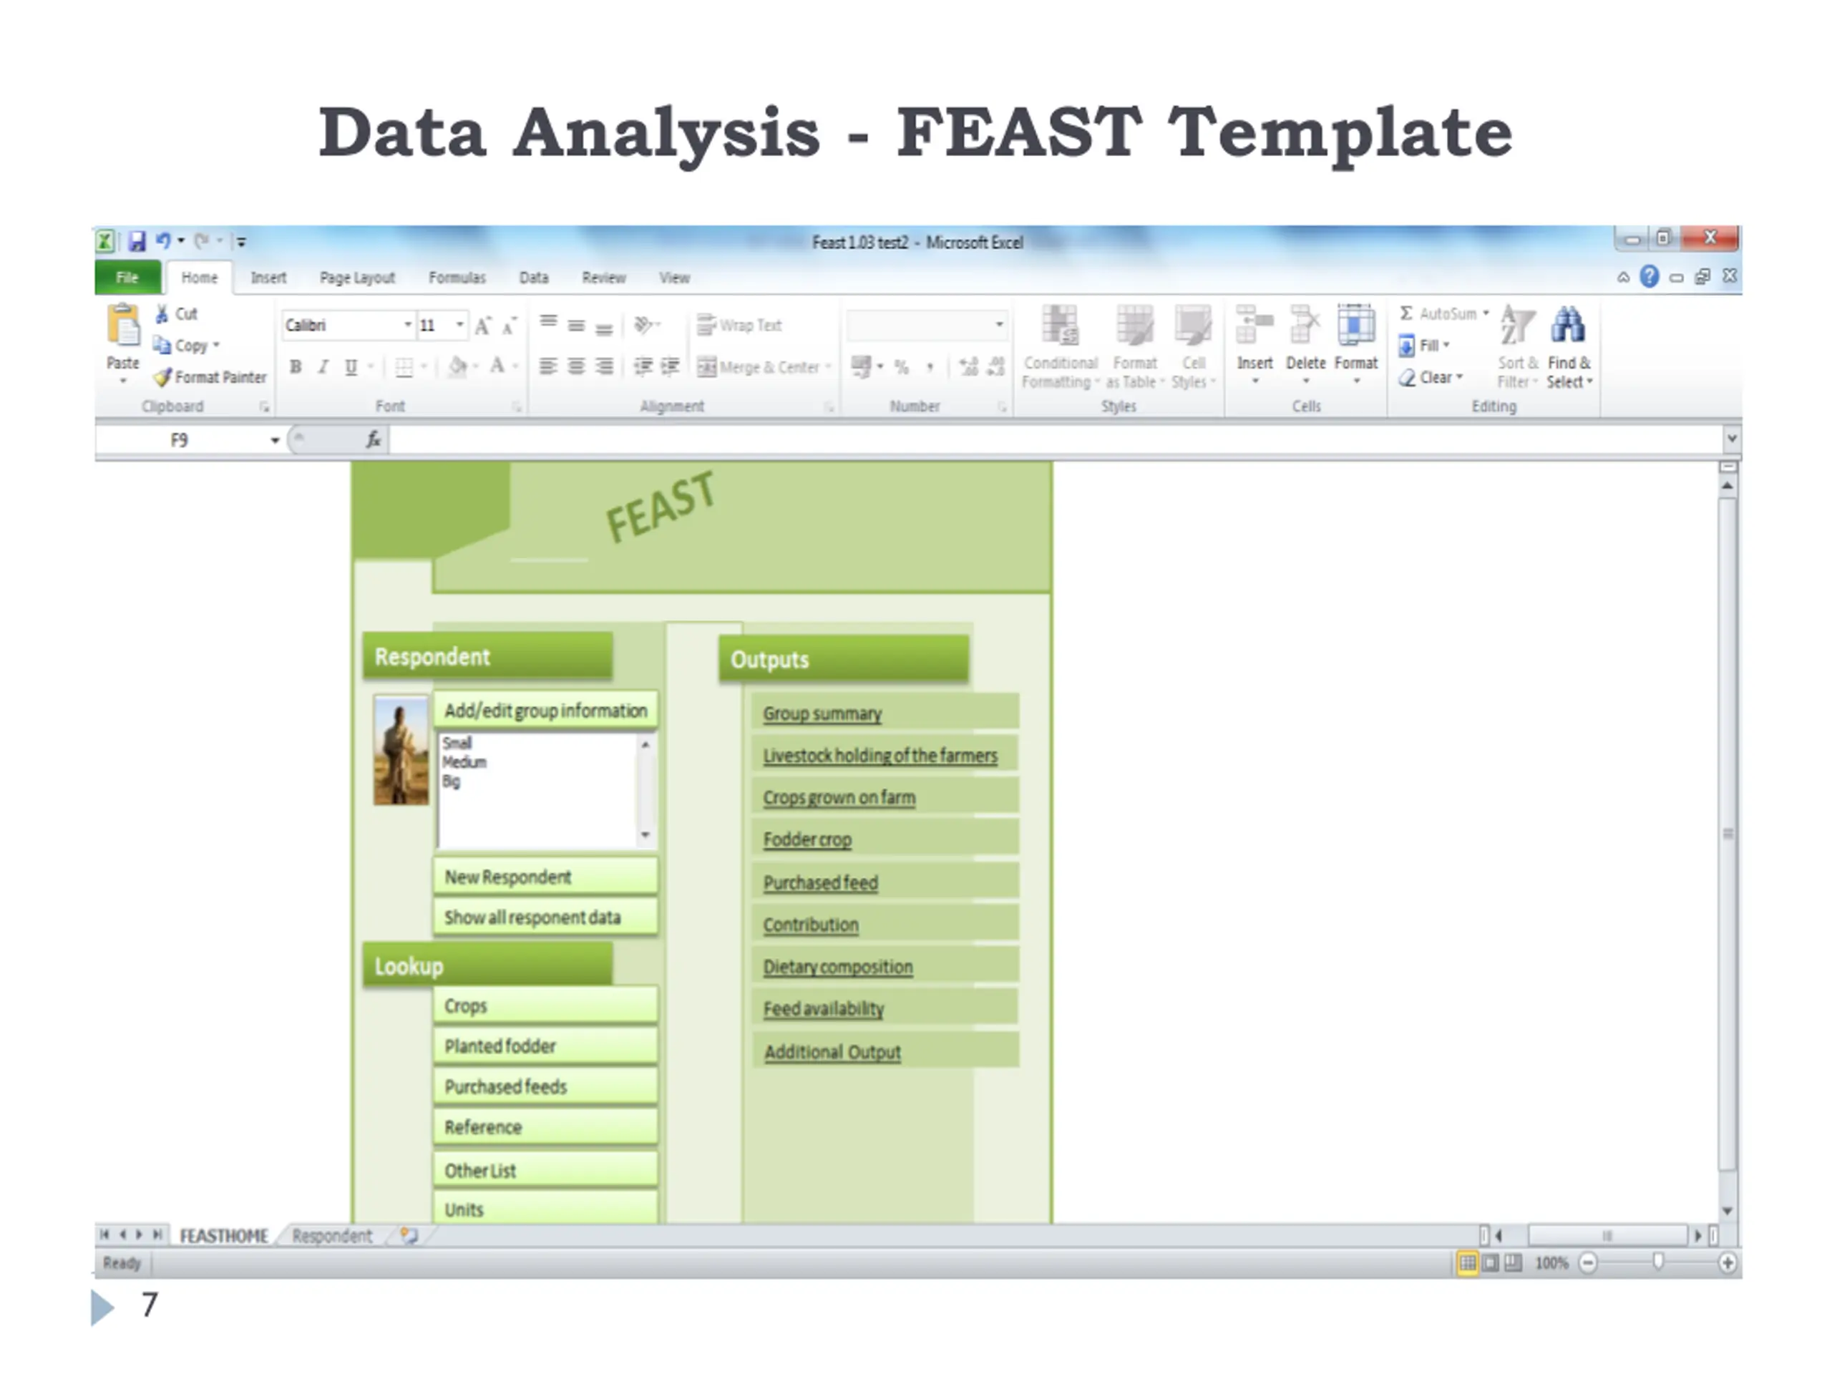Click the Percent Style icon
This screenshot has height=1374, width=1832.
(x=901, y=367)
